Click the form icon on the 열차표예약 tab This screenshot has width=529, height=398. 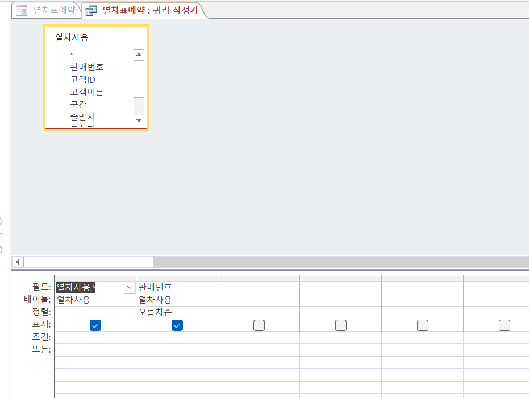coord(22,10)
